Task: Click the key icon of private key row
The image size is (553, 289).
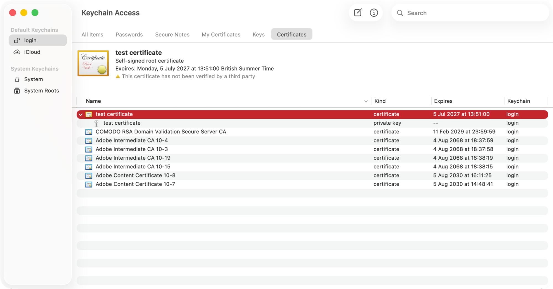Action: coord(96,123)
